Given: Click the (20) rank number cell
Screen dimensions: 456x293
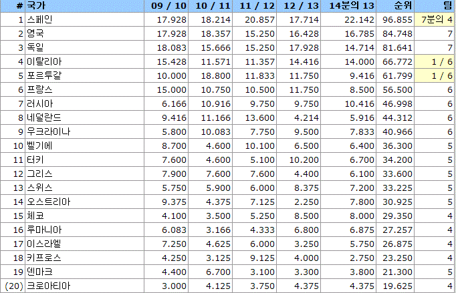Looking at the screenshot, I should pos(13,286).
